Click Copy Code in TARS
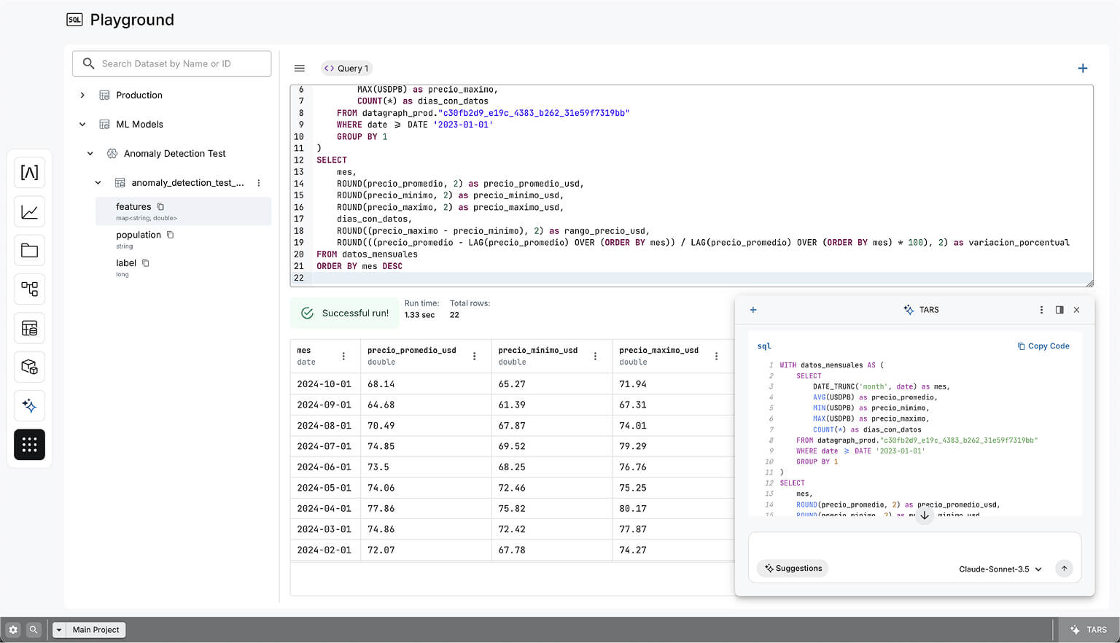This screenshot has height=643, width=1120. (1043, 346)
